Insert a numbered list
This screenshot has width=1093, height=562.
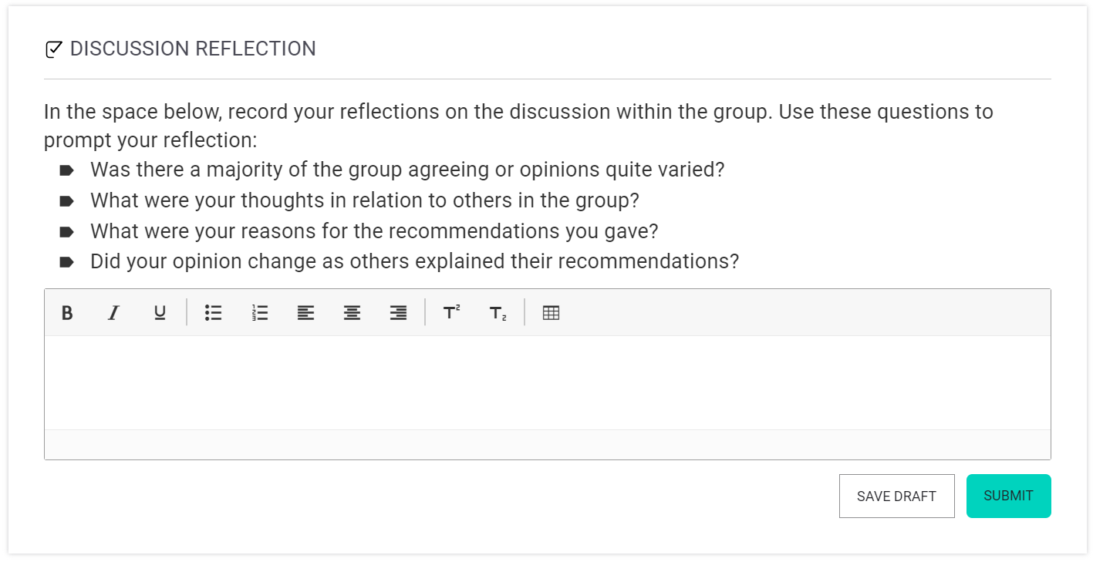(x=260, y=313)
